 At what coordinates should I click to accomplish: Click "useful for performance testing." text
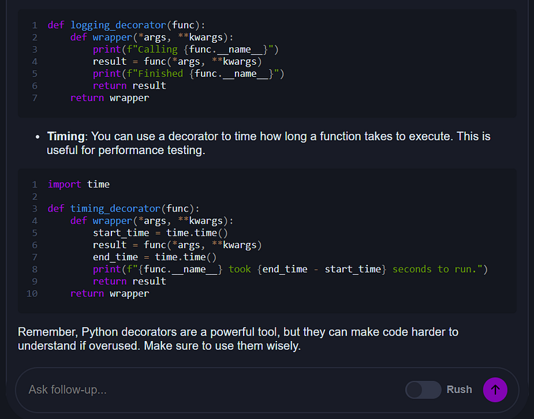(x=126, y=150)
